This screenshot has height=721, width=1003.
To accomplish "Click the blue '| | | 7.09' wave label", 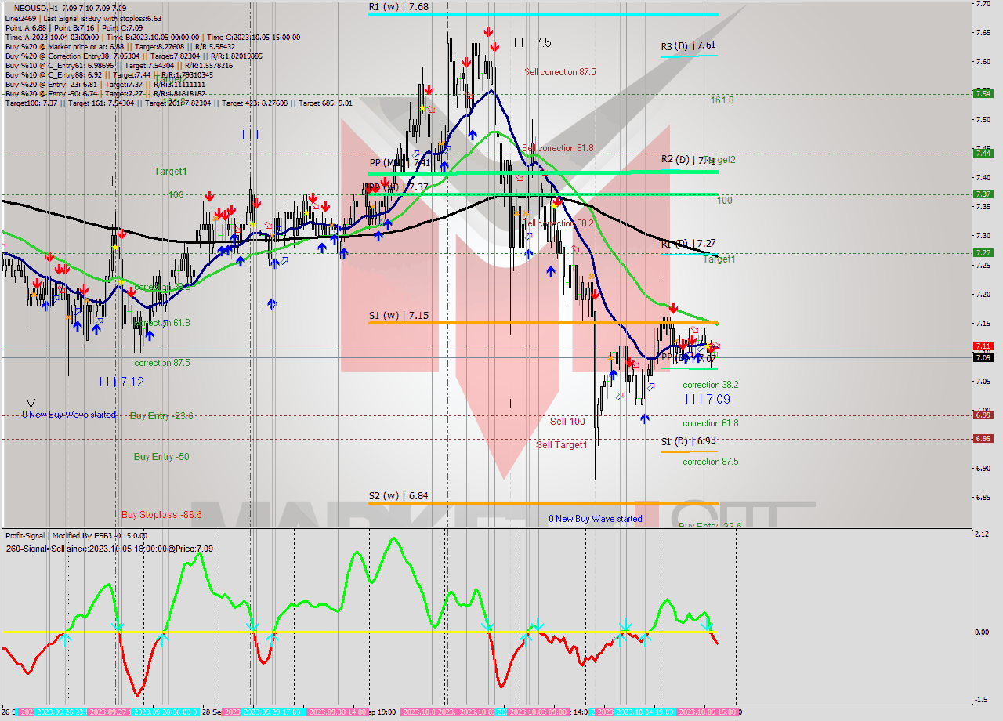I will [708, 399].
